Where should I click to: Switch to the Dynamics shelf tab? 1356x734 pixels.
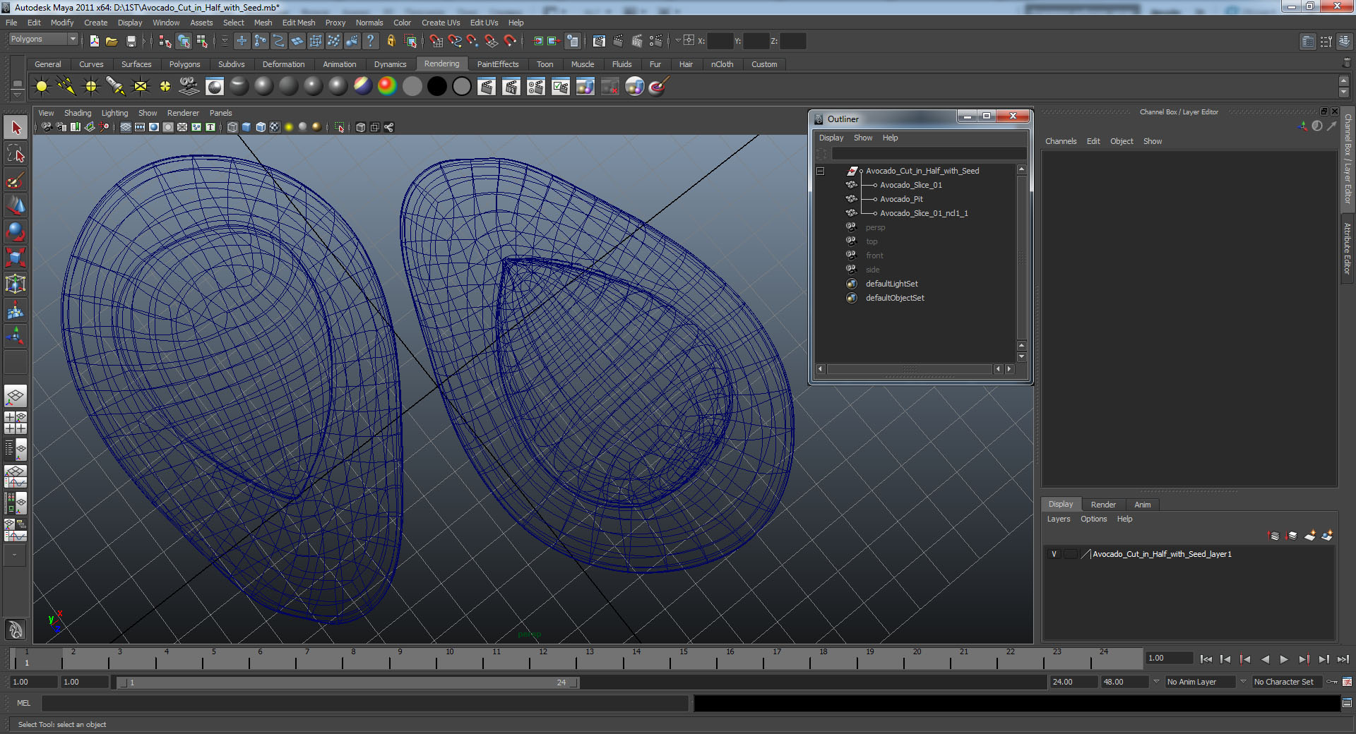(390, 64)
